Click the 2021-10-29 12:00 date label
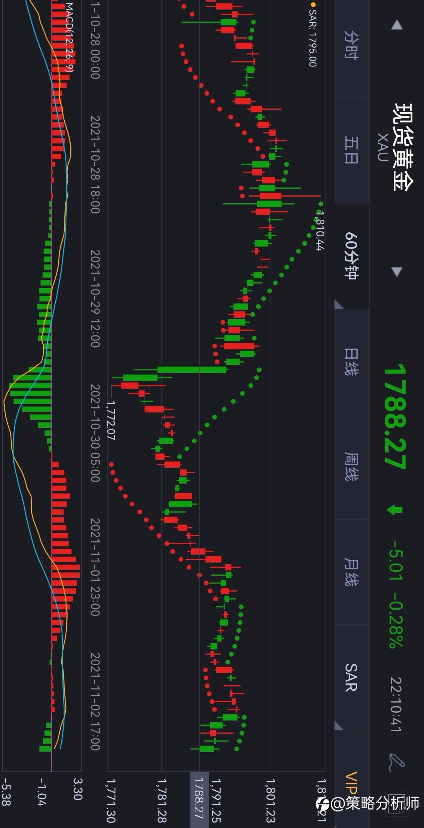424x828 pixels. [x=95, y=298]
